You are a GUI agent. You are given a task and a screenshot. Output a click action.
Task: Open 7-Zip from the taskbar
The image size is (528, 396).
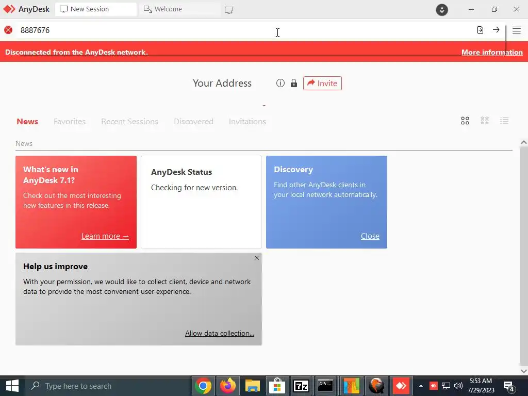(x=301, y=386)
